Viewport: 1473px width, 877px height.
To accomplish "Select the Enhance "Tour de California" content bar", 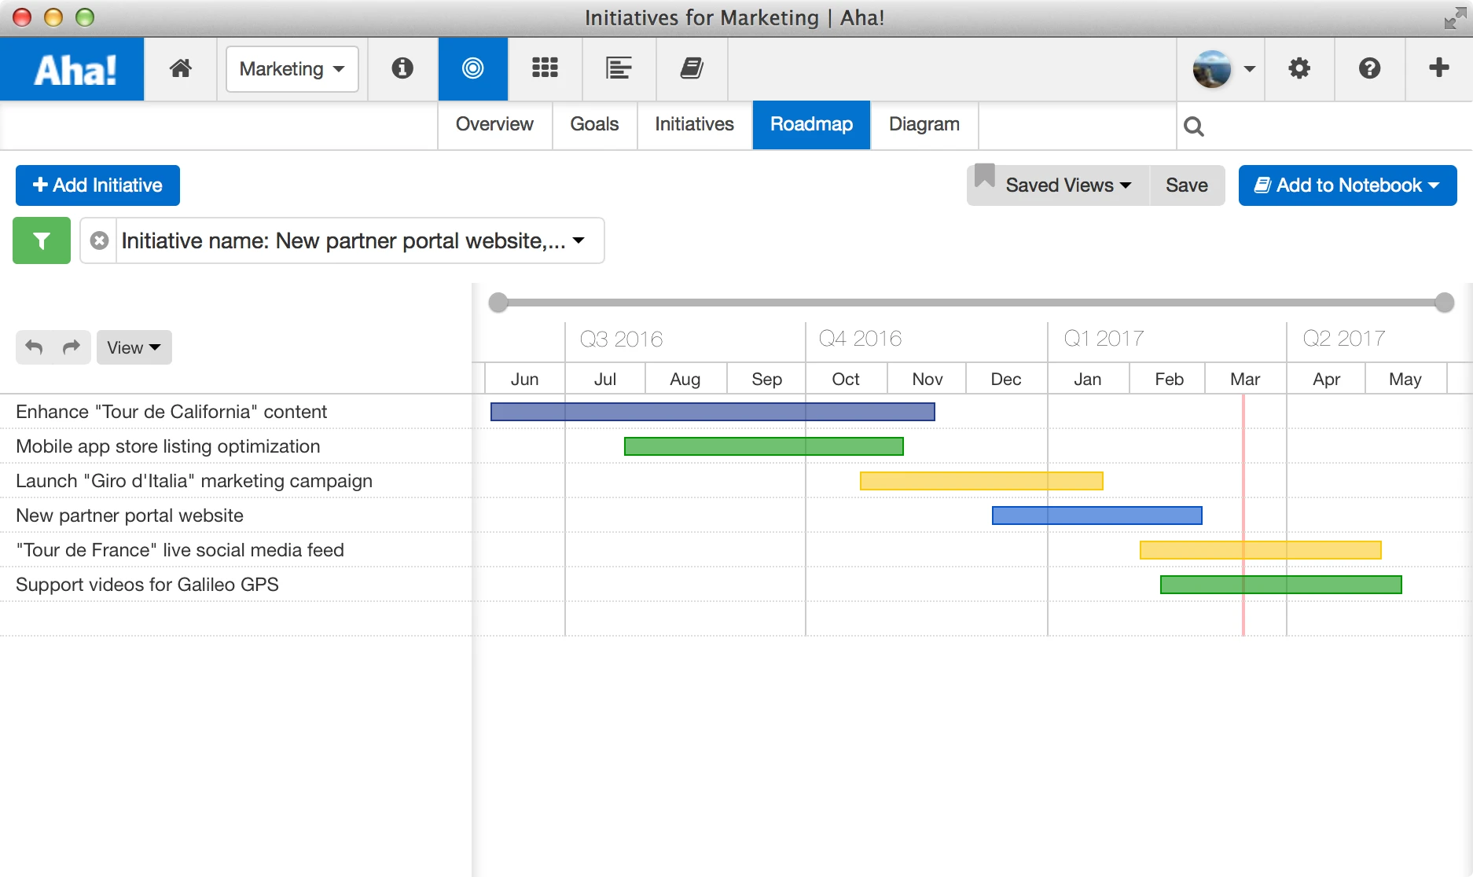I will (x=713, y=412).
